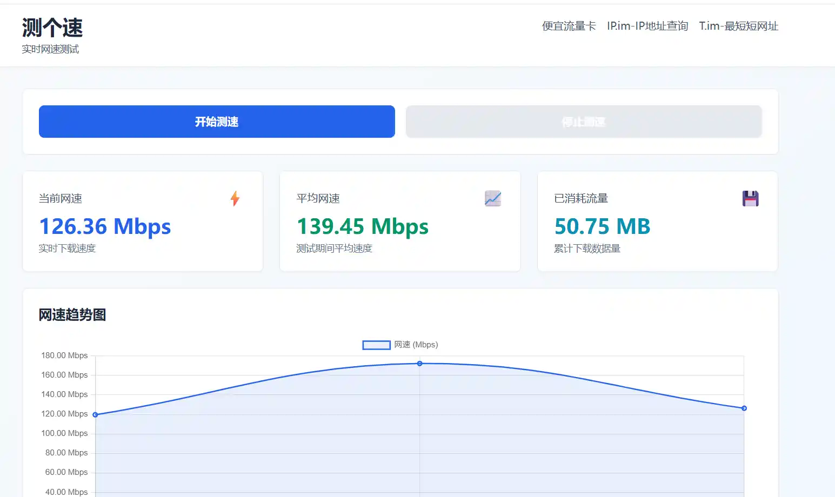Toggle the 网速 (Mbps) legend label
Screen dimensions: 835x497
coord(416,345)
